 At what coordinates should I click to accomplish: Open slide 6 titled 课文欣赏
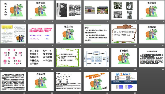coord(152,10)
